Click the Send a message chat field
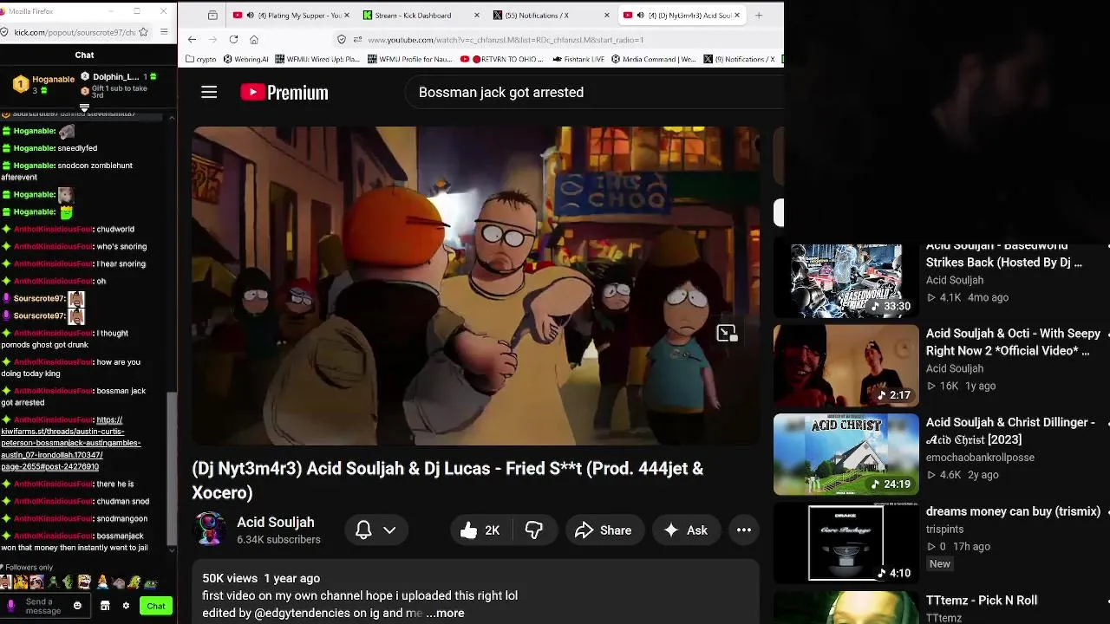This screenshot has height=624, width=1110. tap(43, 606)
